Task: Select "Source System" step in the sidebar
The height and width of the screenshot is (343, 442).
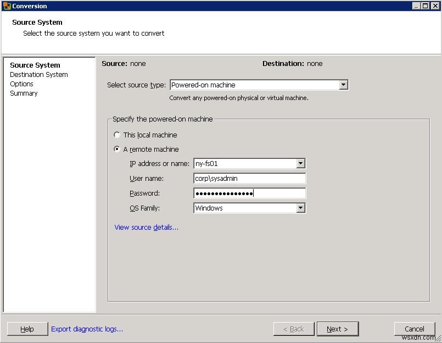Action: pyautogui.click(x=35, y=65)
